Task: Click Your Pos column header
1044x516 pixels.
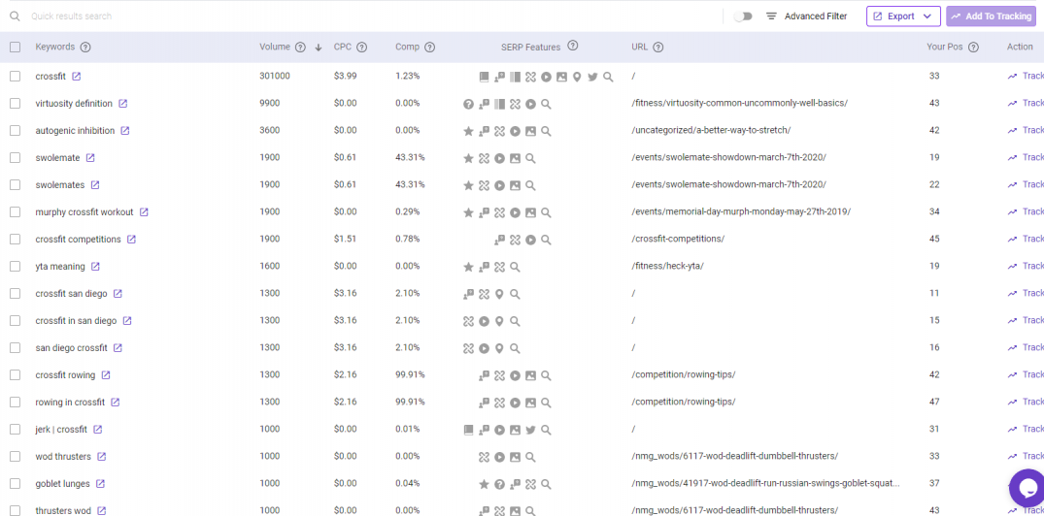Action: click(945, 48)
